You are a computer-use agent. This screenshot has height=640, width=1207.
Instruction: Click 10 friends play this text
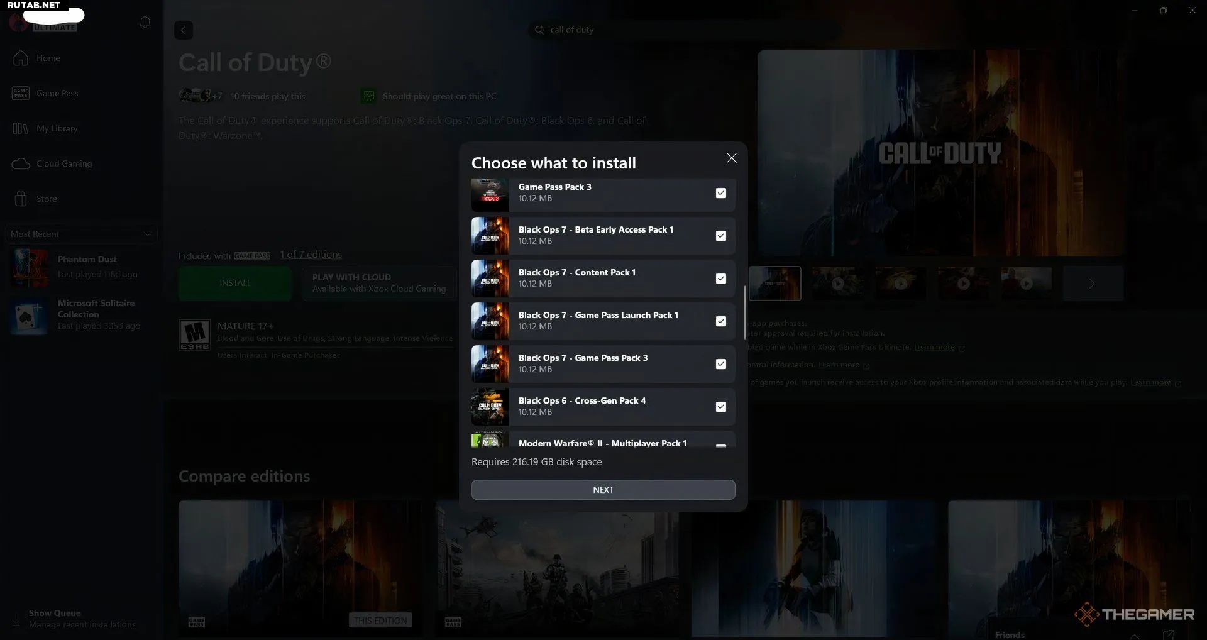click(268, 96)
